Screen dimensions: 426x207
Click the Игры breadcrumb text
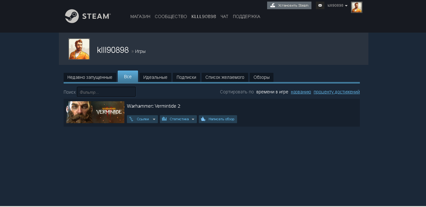tap(140, 51)
